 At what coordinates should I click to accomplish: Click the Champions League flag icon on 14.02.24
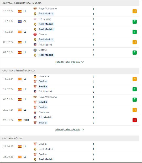20,21
